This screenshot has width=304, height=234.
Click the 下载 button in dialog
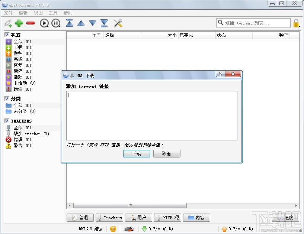(x=137, y=153)
